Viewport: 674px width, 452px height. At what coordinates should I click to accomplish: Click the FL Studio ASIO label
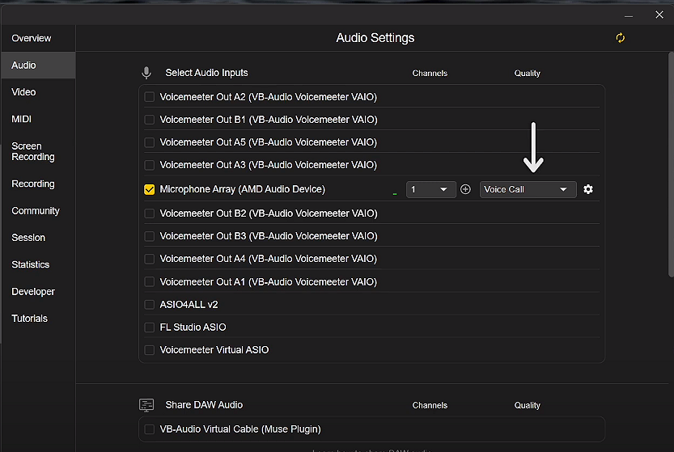tap(193, 327)
